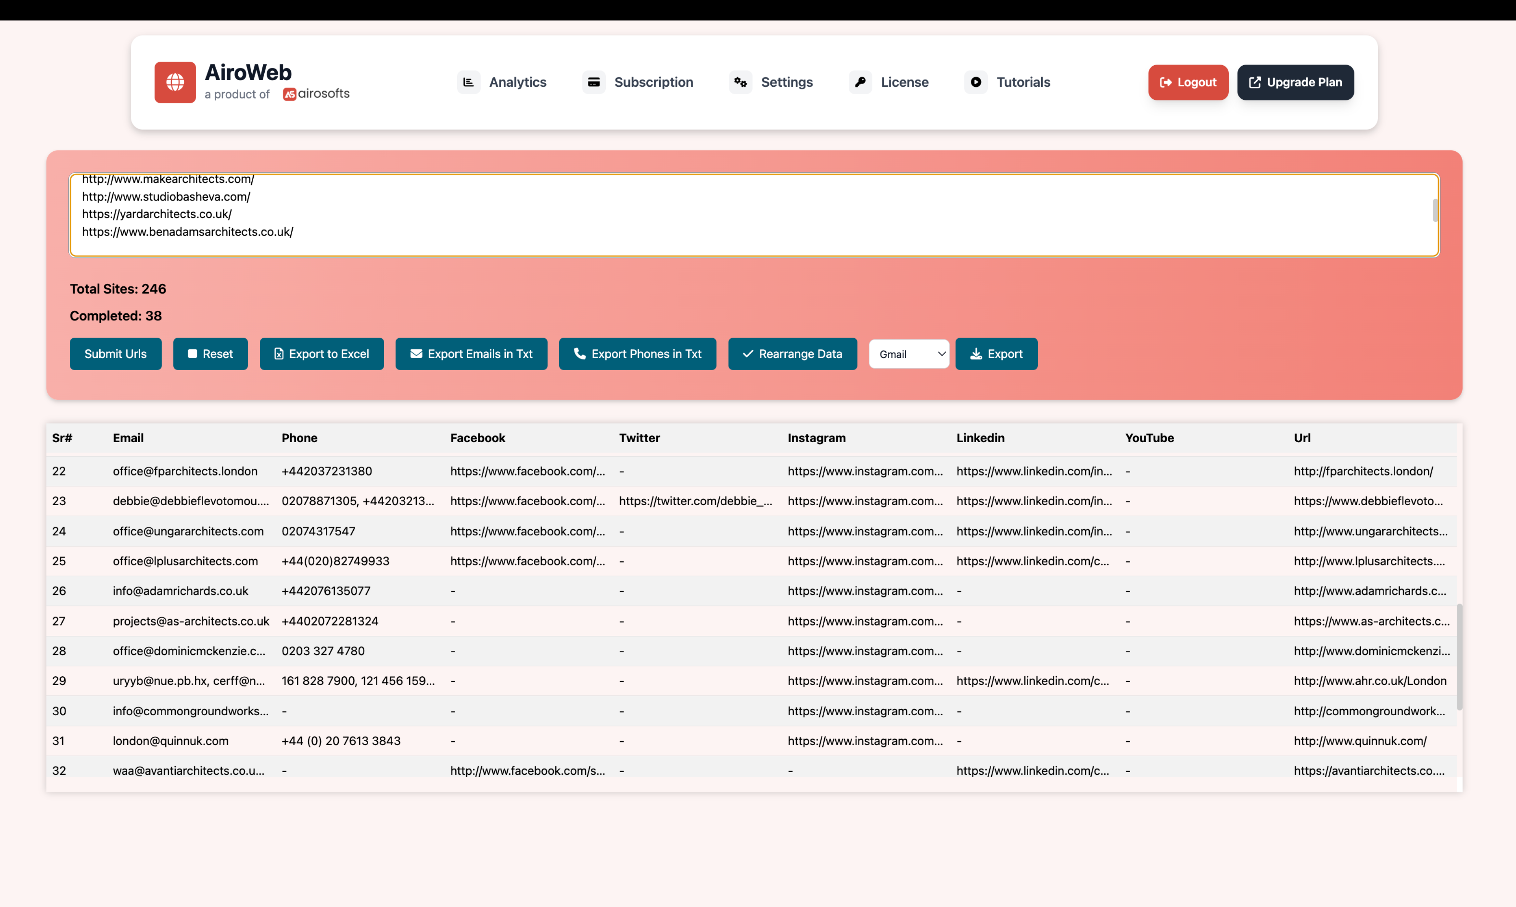Open the Gmail provider dropdown
This screenshot has width=1516, height=907.
click(x=909, y=354)
